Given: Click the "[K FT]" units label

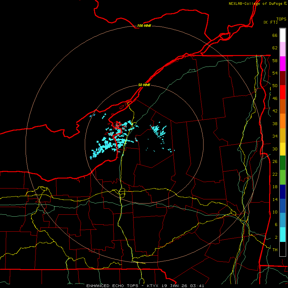Looking at the screenshot, I should tap(270, 22).
